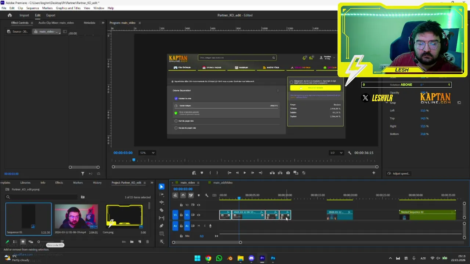This screenshot has width=470, height=264.
Task: Open Program main_video panel menu
Action: [x=140, y=23]
